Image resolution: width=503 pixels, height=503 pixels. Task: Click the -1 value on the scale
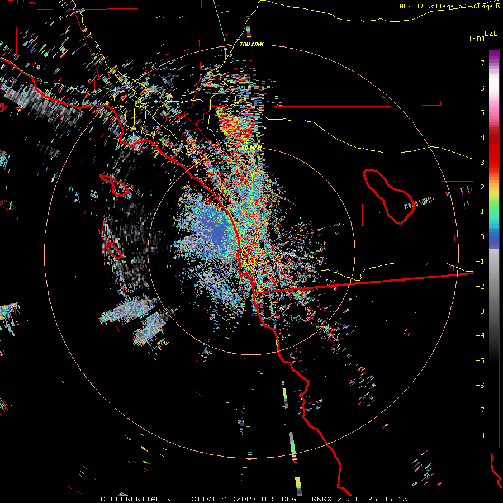pos(480,262)
